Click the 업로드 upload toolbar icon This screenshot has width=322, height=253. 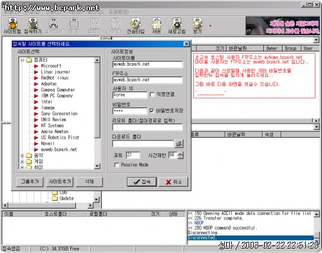[95, 26]
